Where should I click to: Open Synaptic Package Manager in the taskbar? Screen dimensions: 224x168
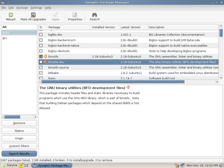52,165
